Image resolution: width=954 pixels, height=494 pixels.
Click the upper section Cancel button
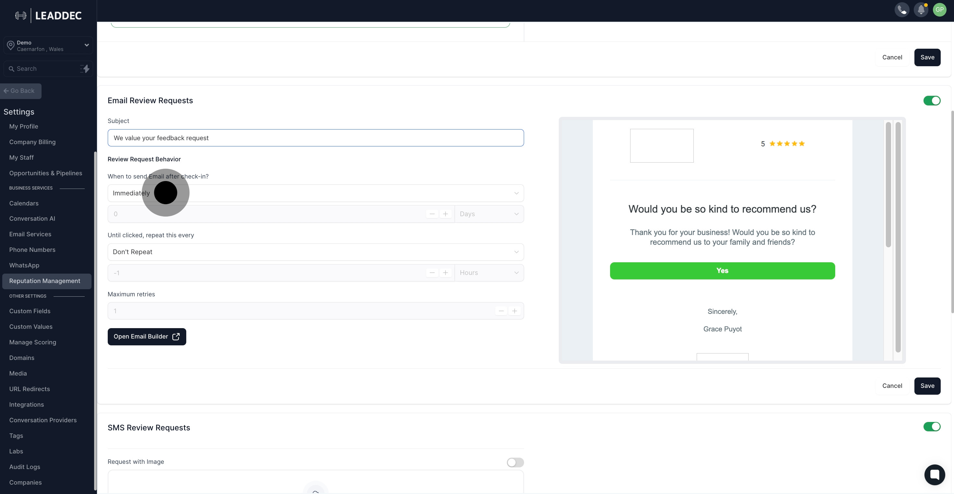[892, 57]
